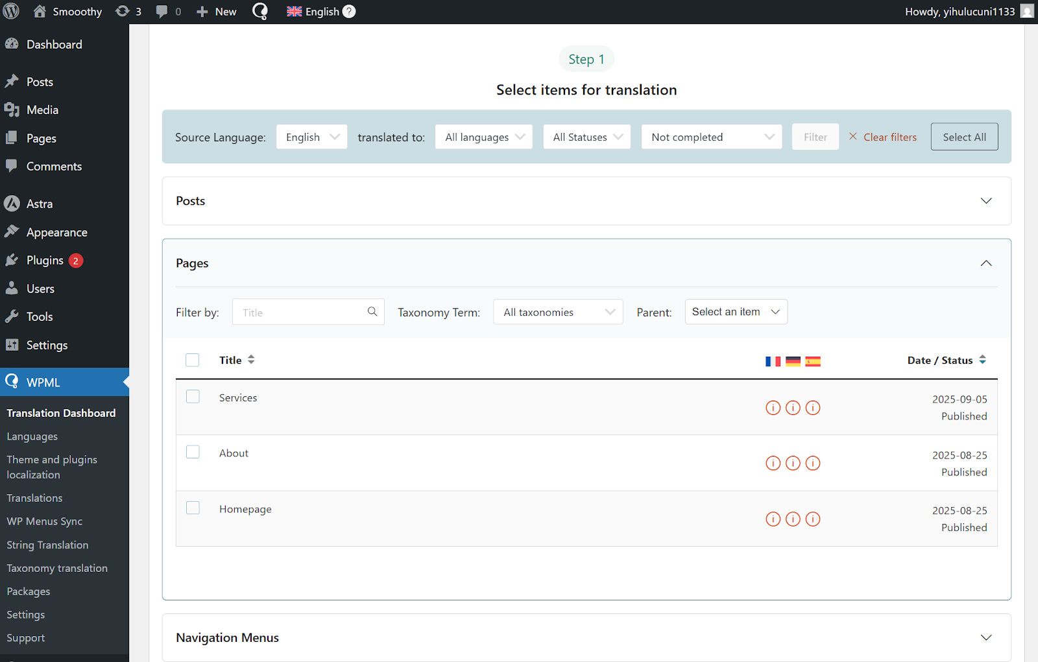Open Support submenu item
1038x662 pixels.
coord(26,638)
